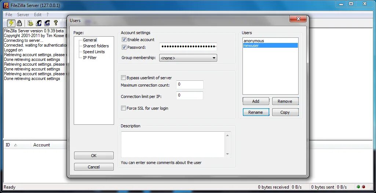This screenshot has height=193, width=376.
Task: Click the yellow question mark help icon
Action: (56, 23)
